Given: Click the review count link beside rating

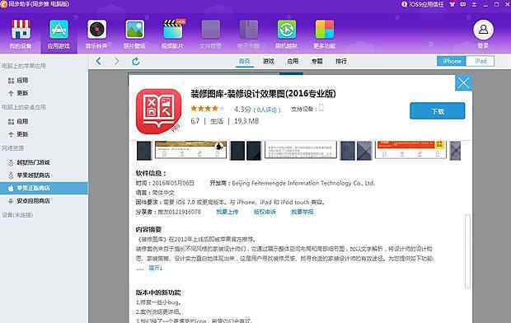Looking at the screenshot, I should click(267, 110).
